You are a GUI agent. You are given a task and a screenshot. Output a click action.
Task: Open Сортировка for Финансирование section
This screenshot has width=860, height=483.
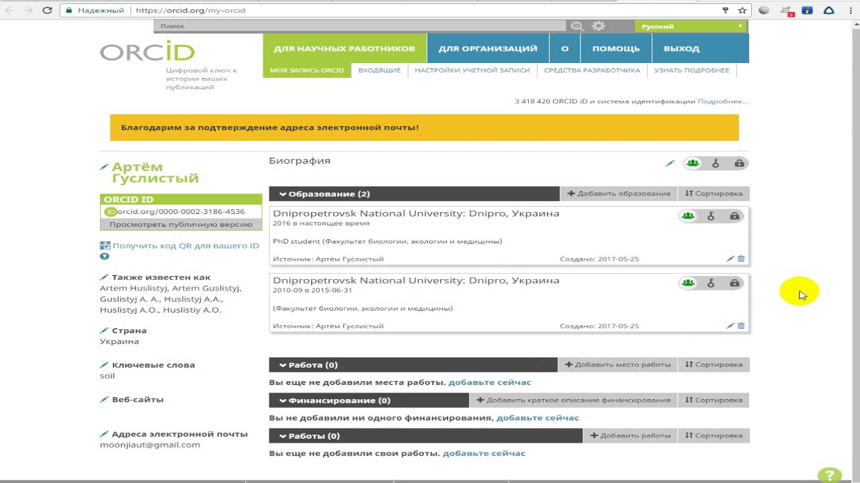pos(714,400)
